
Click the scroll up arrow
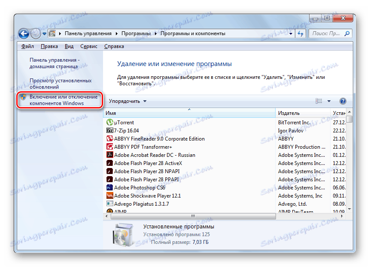point(350,112)
